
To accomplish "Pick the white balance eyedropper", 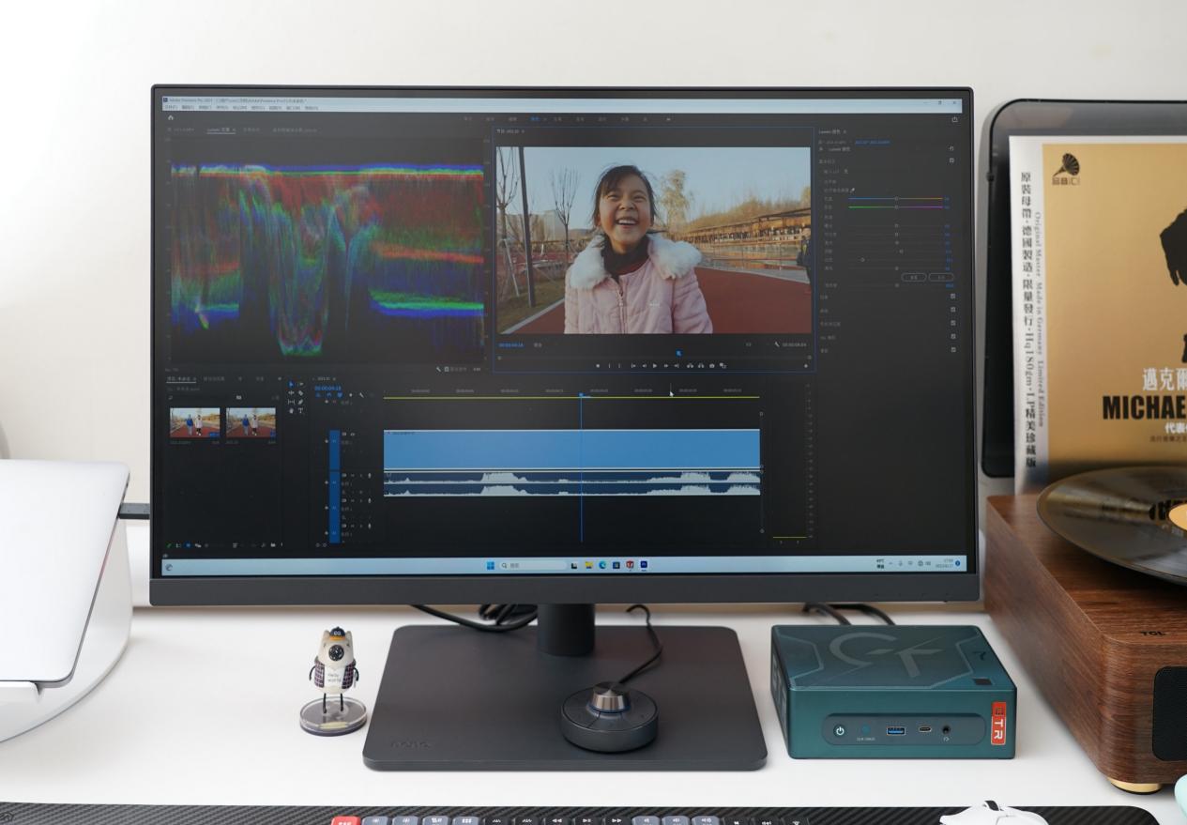I will [853, 190].
